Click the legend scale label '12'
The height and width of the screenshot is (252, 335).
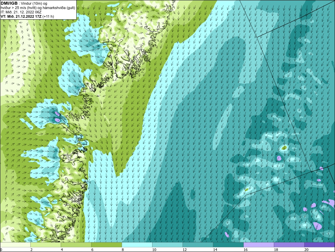pos(185,250)
